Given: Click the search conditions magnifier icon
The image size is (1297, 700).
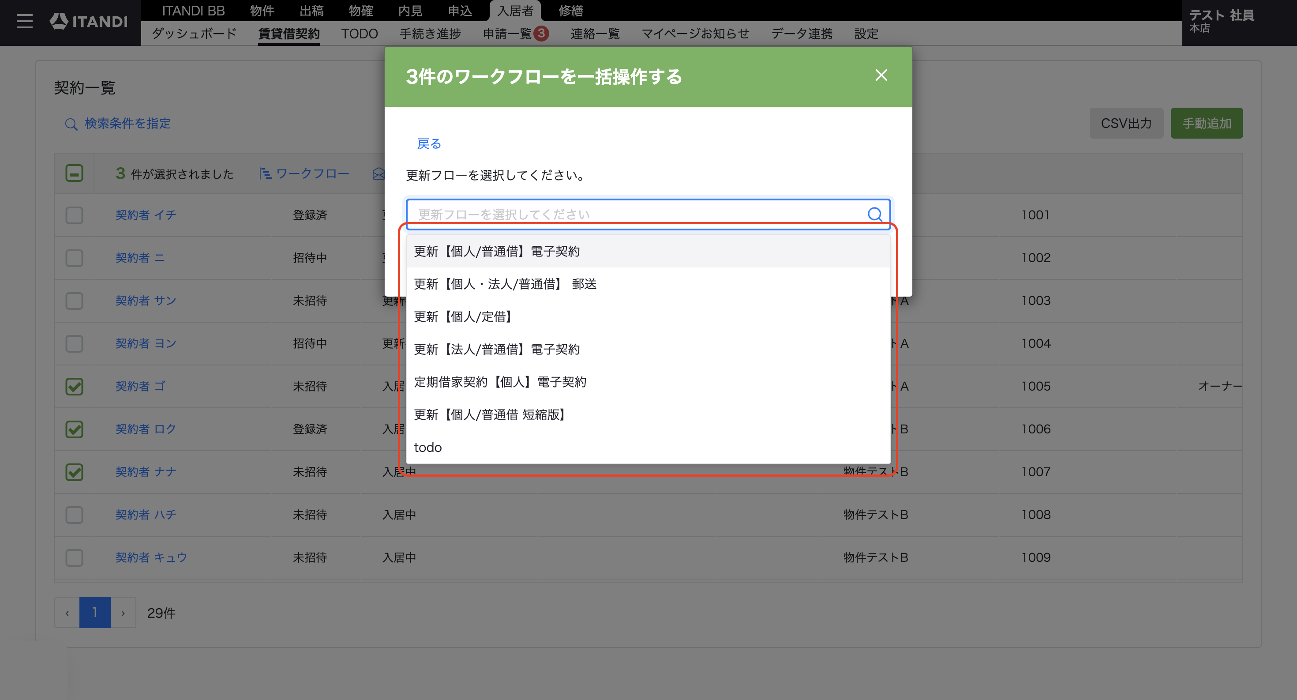Looking at the screenshot, I should (71, 124).
